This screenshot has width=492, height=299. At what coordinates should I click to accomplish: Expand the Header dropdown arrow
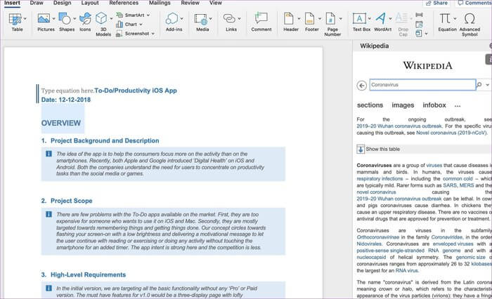click(x=299, y=19)
